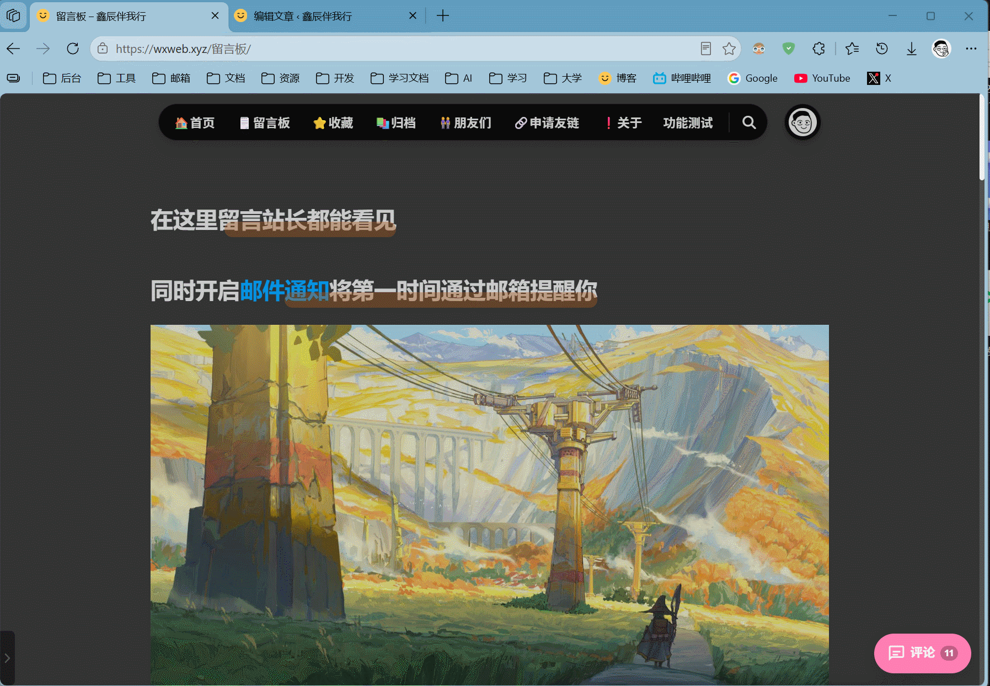Open 归档 in the site navigation
This screenshot has height=686, width=990.
[396, 122]
